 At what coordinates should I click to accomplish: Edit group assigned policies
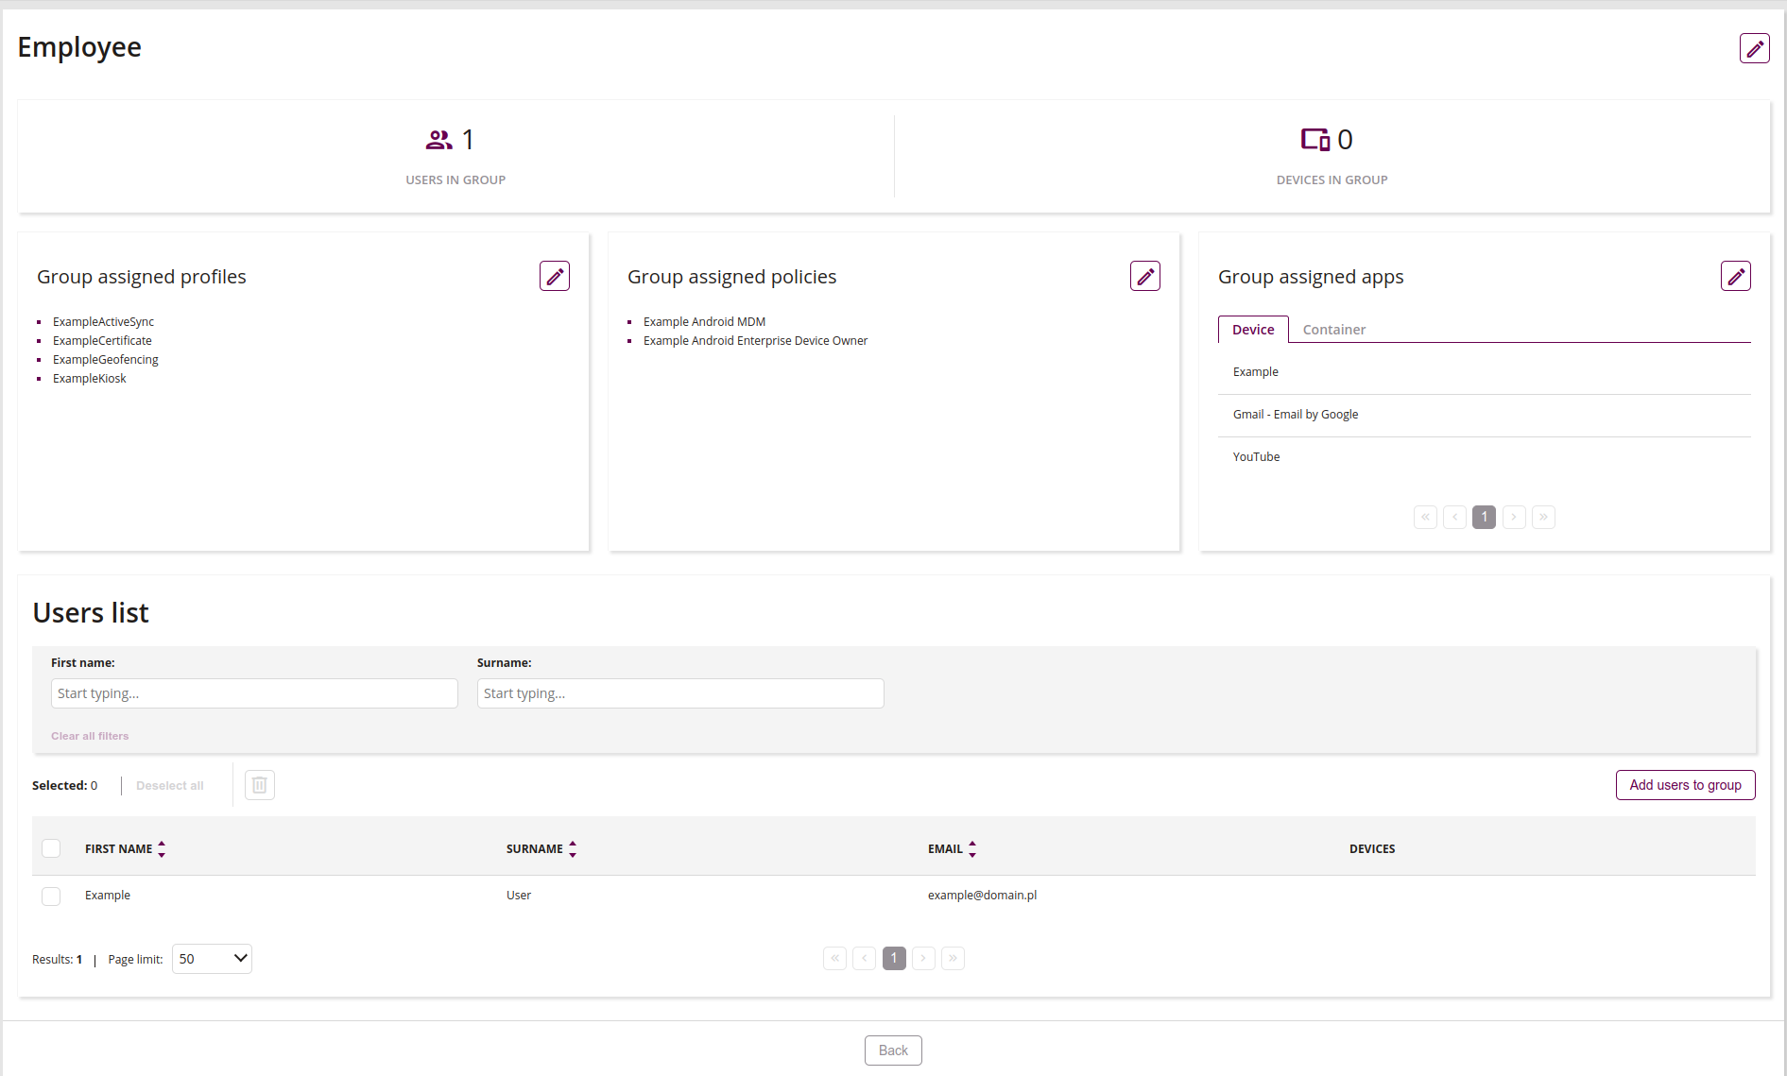1145,276
